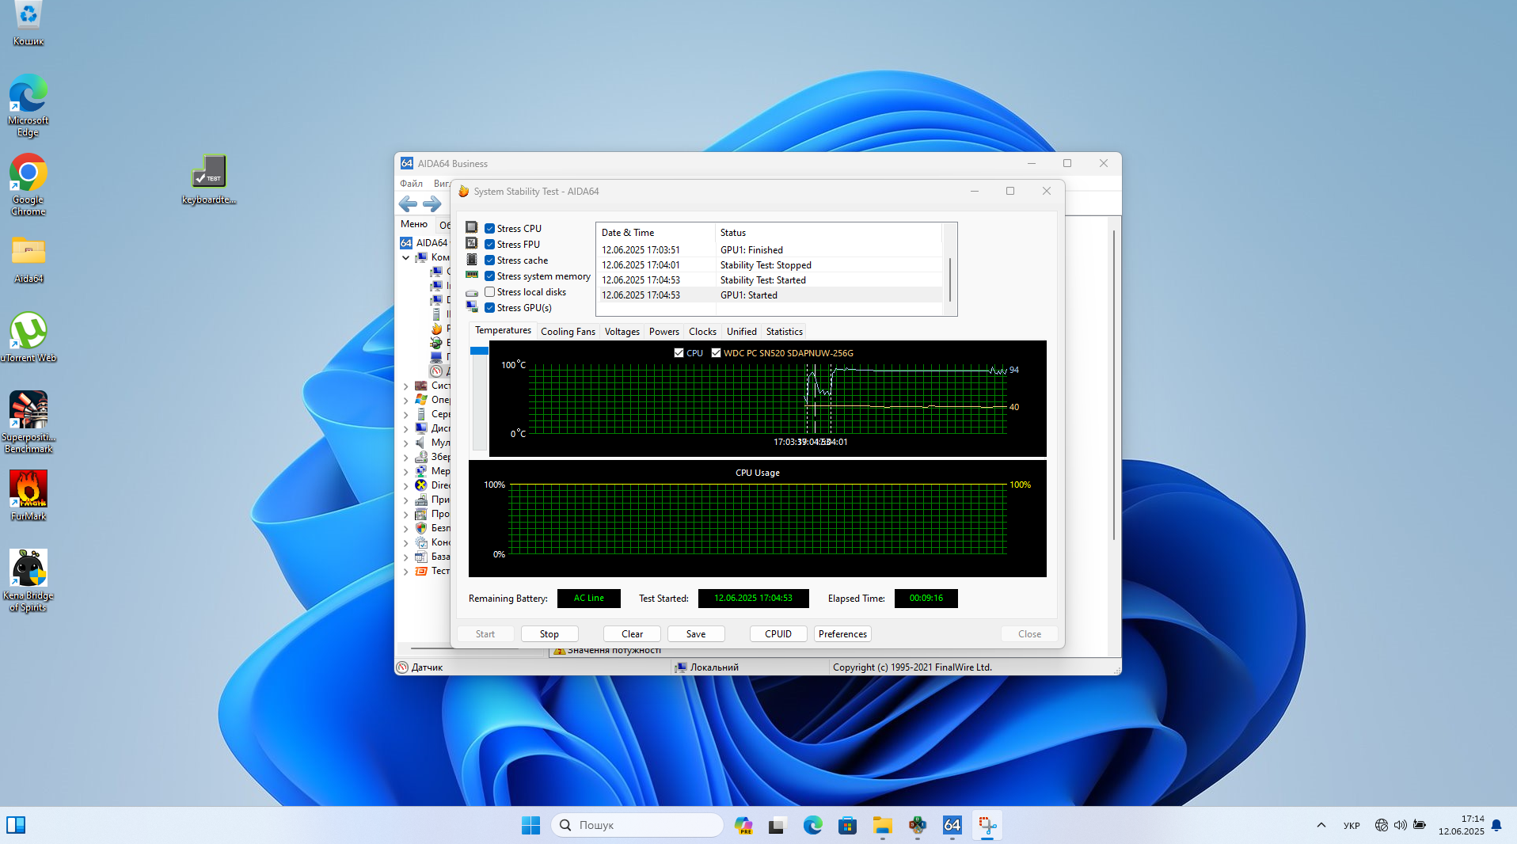Uncheck the Stress CPU checkbox
The width and height of the screenshot is (1517, 844).
click(x=490, y=229)
